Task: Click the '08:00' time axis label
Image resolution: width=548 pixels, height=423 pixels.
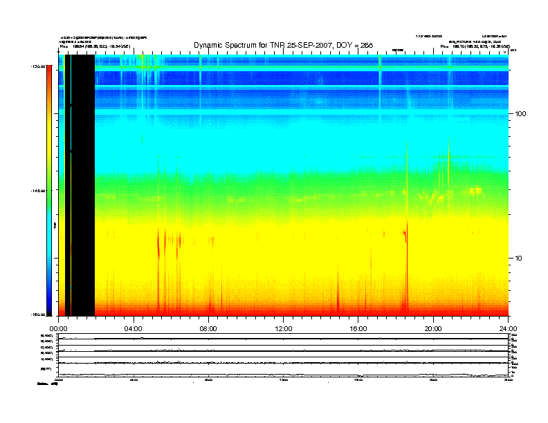Action: [x=208, y=329]
